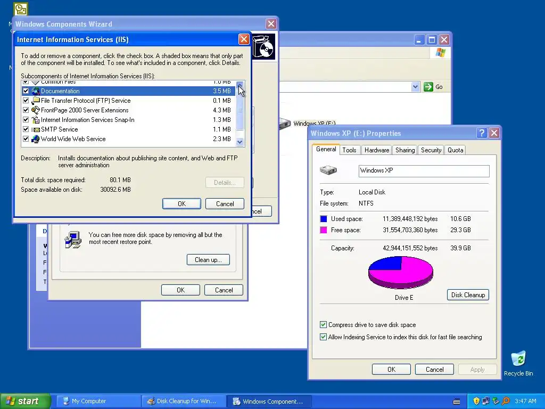Switch to the Sharing tab
This screenshot has width=545, height=409.
tap(405, 150)
